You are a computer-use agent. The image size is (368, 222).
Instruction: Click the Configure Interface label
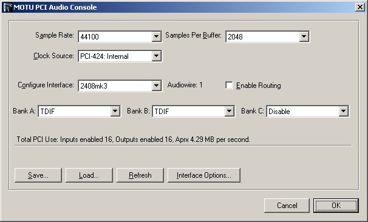point(46,85)
